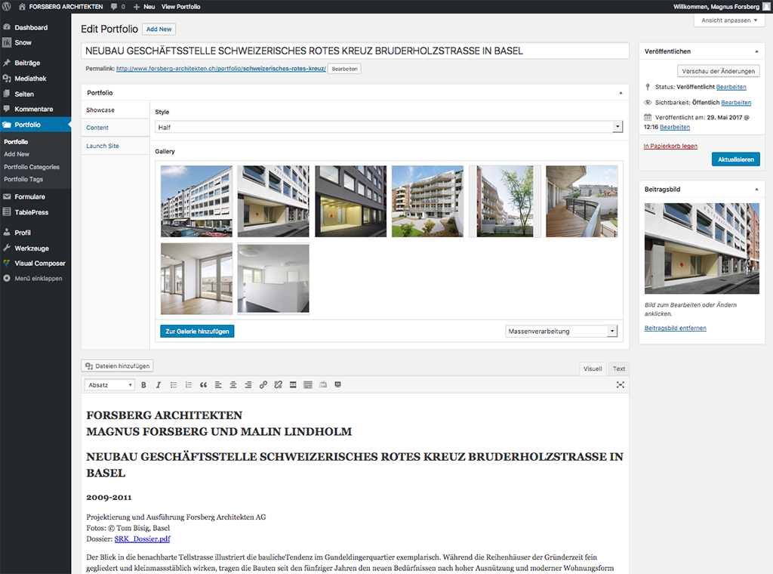Apply blockquote formatting
This screenshot has height=574, width=773.
pos(203,385)
